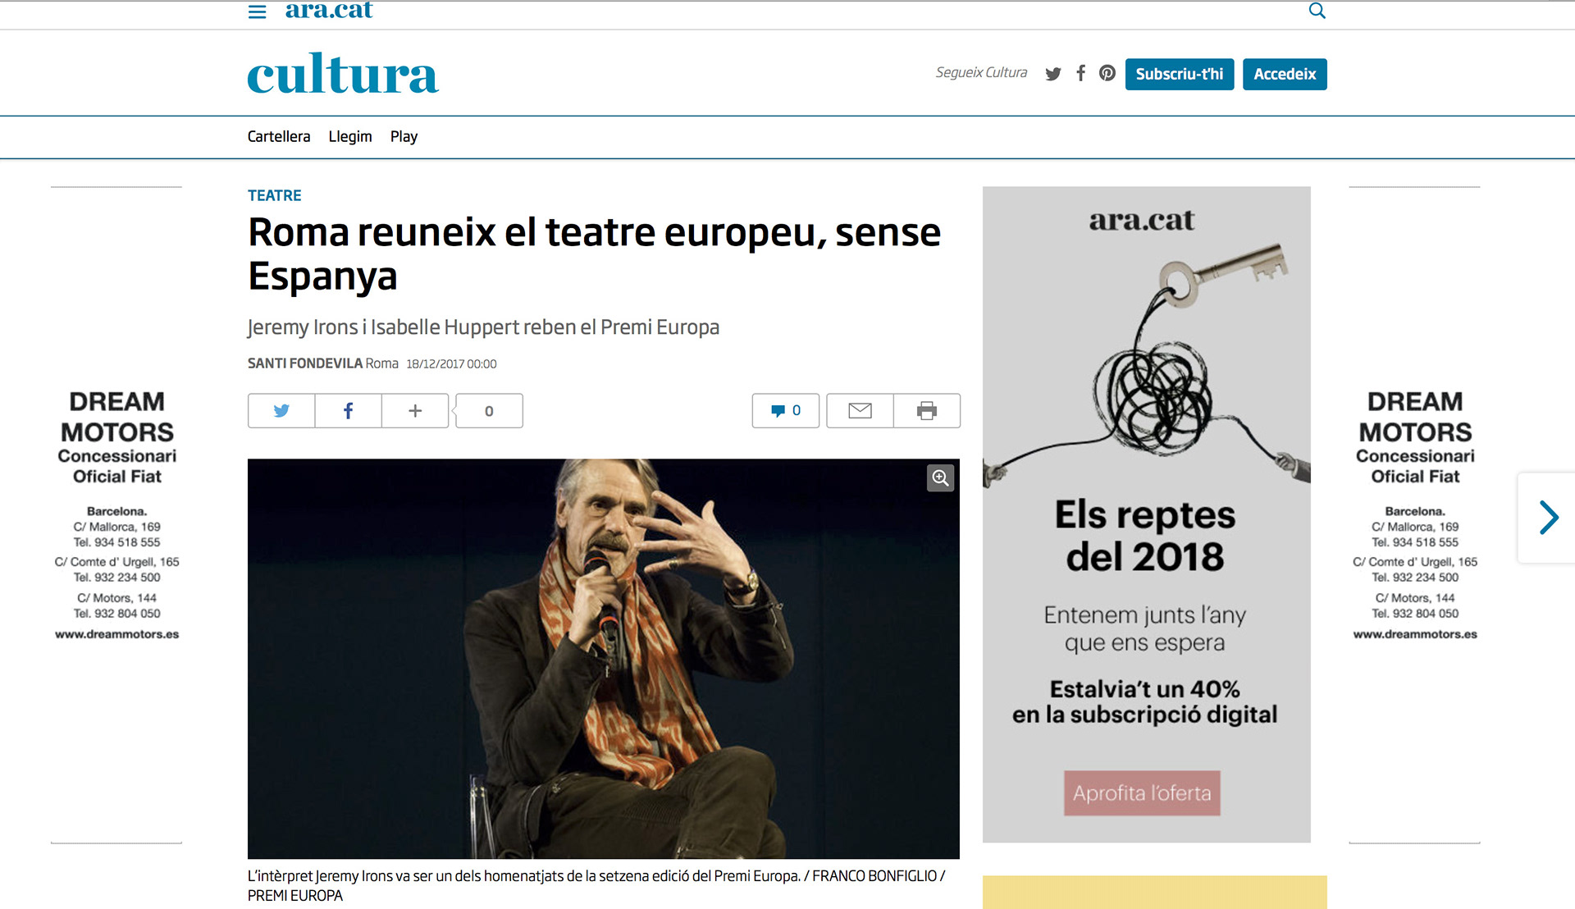The width and height of the screenshot is (1575, 909).
Task: Open the TEATRE section link
Action: coord(275,195)
